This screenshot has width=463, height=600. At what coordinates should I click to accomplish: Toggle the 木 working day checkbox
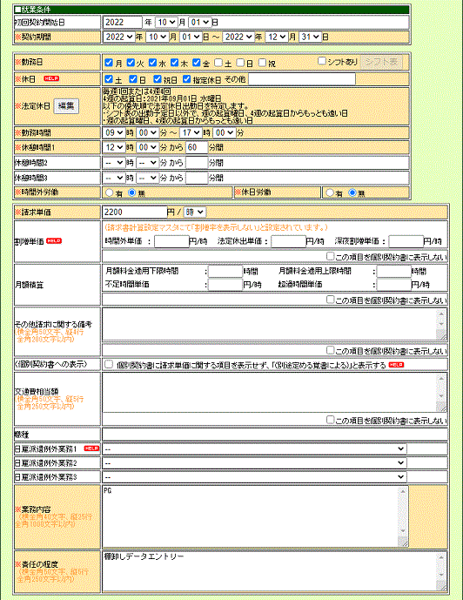pyautogui.click(x=175, y=63)
